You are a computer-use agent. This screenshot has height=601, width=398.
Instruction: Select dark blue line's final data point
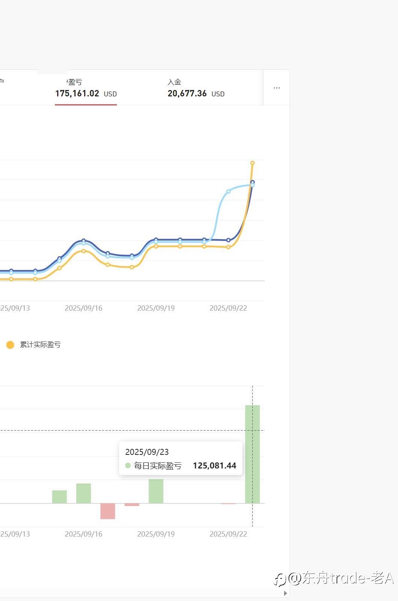[x=253, y=182]
